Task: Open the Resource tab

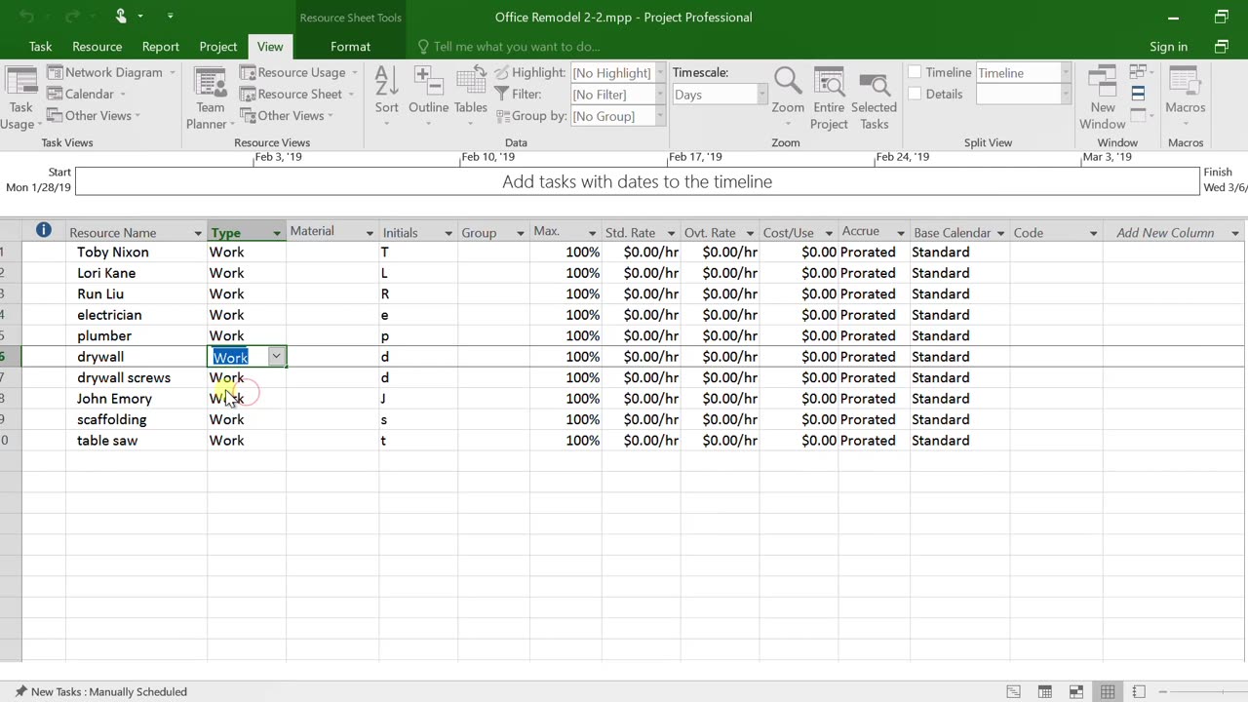Action: coord(97,47)
